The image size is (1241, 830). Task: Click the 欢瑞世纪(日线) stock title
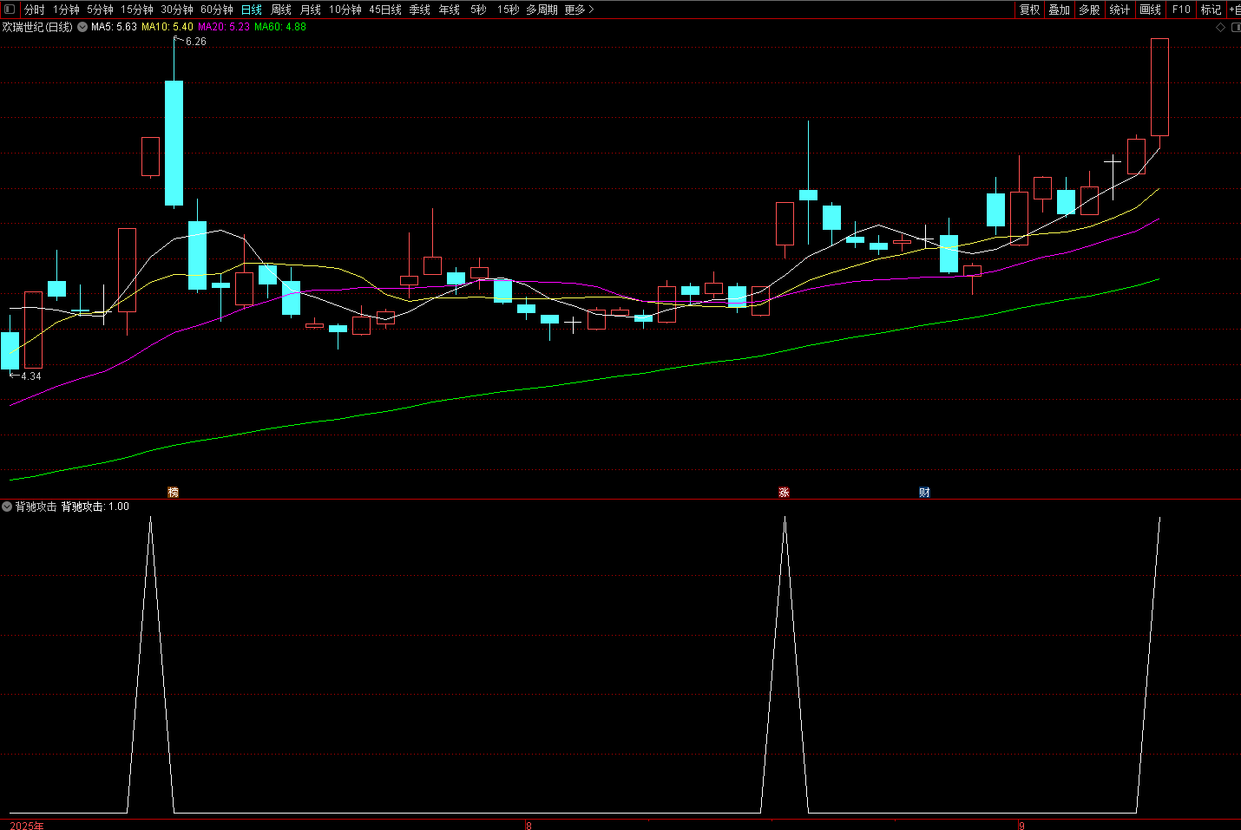point(37,27)
